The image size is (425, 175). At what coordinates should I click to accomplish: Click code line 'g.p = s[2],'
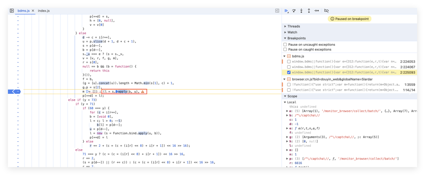pyautogui.click(x=92, y=87)
